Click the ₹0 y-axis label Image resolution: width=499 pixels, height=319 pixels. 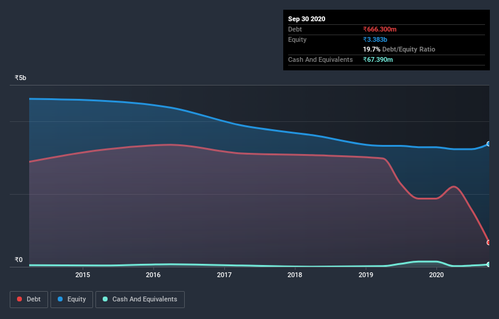(19, 260)
